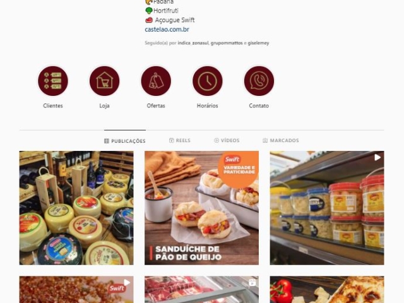The height and width of the screenshot is (303, 404).
Task: Switch to the Marcados tab
Action: (x=280, y=140)
